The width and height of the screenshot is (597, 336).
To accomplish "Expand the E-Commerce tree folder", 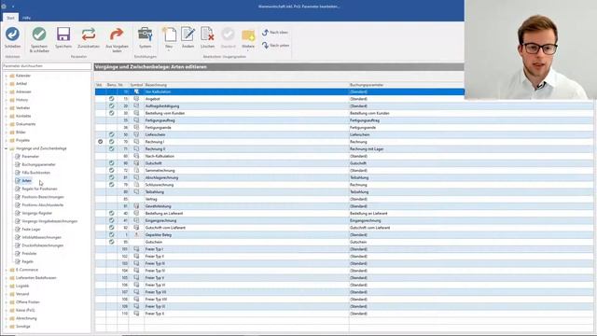I will (7, 270).
